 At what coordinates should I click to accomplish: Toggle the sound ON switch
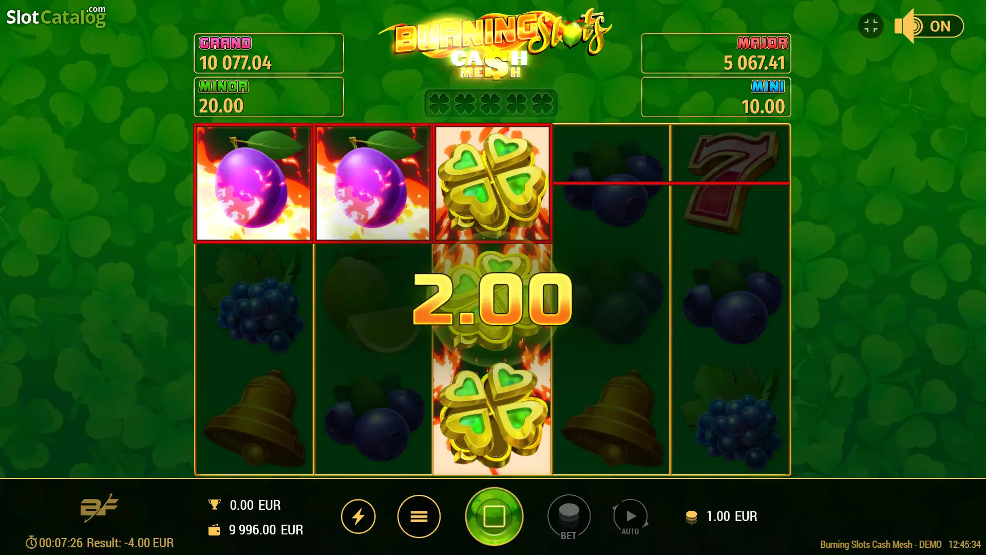click(x=929, y=26)
